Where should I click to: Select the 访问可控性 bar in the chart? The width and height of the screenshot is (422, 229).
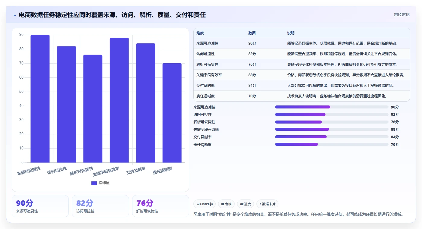coord(66,105)
